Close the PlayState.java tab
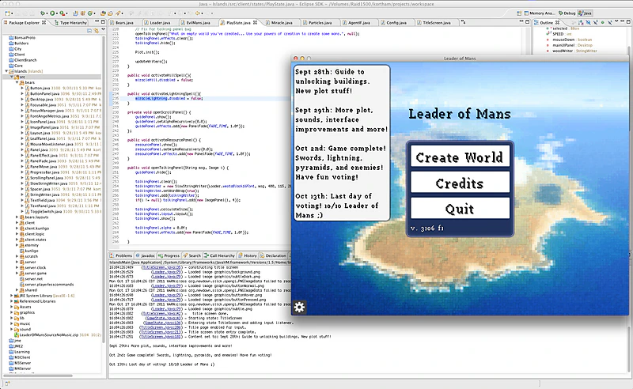Image resolution: width=633 pixels, height=389 pixels. [x=255, y=23]
